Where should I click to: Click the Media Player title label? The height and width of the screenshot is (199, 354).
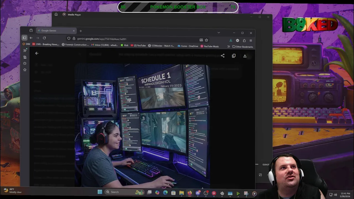click(x=74, y=15)
